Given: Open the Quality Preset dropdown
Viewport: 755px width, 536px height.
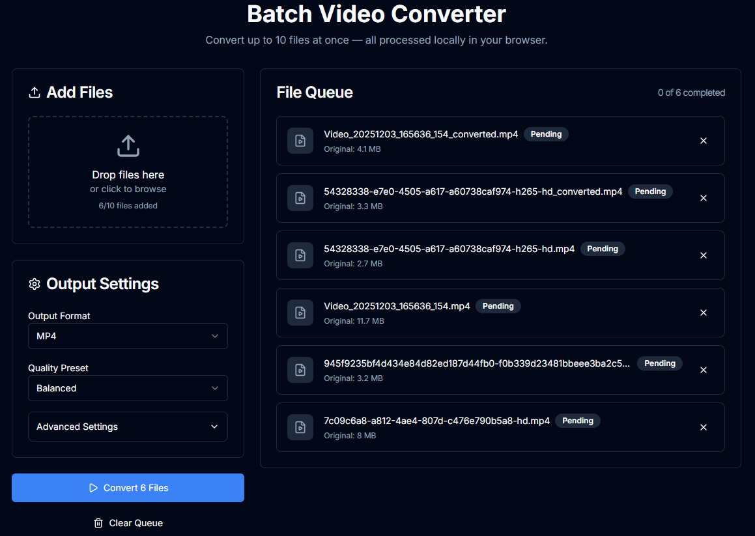Looking at the screenshot, I should tap(128, 388).
